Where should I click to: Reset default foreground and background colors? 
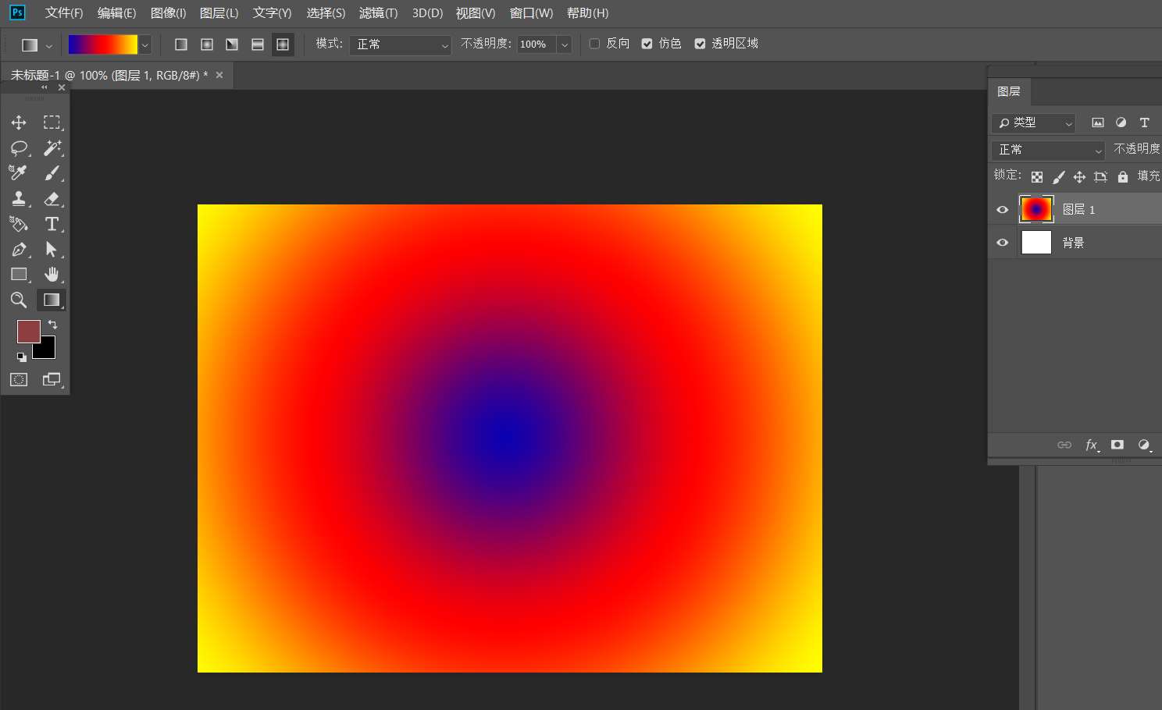pyautogui.click(x=21, y=357)
